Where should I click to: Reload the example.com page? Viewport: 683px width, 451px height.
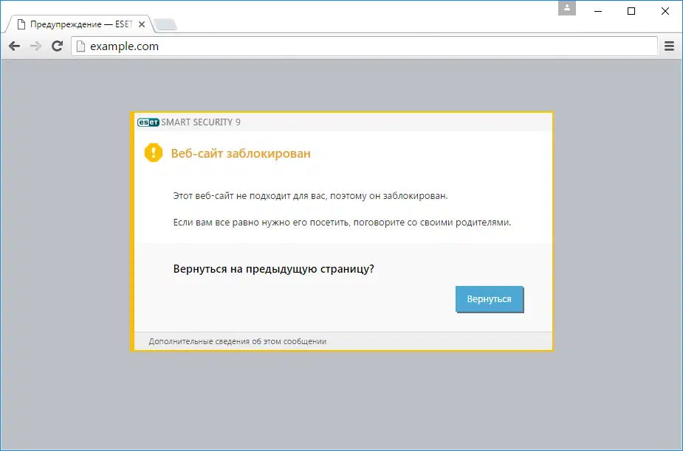(57, 46)
